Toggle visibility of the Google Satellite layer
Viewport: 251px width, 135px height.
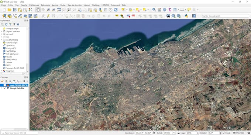point(5,88)
